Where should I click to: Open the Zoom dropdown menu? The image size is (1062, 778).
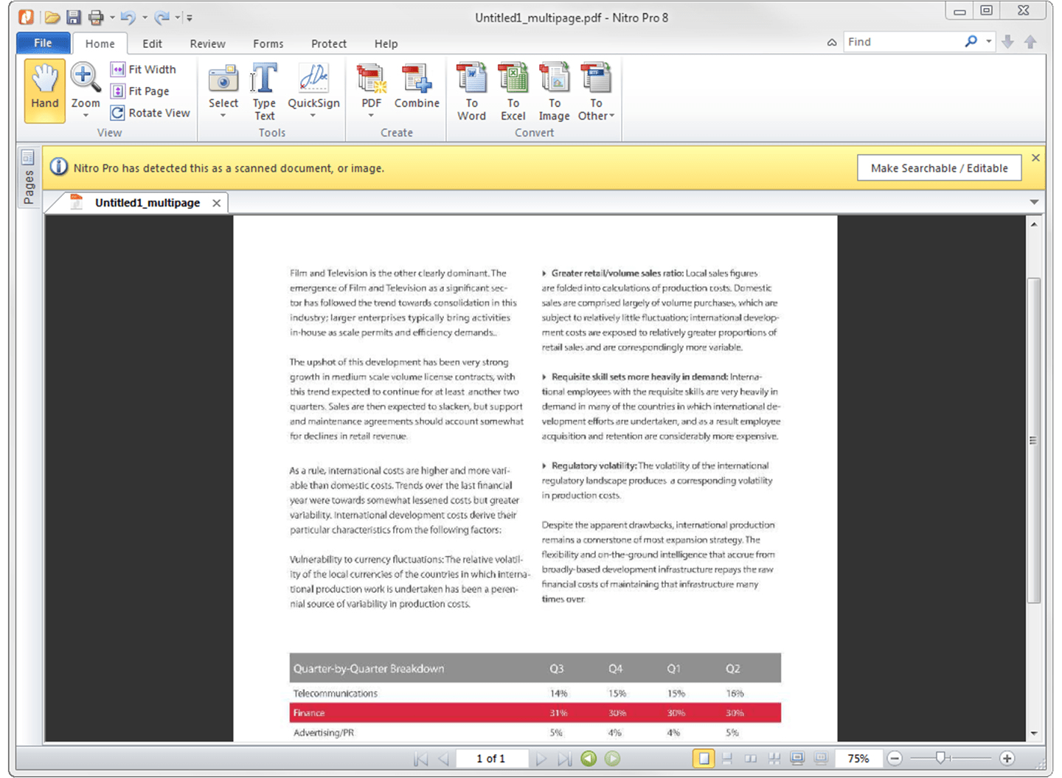click(85, 115)
